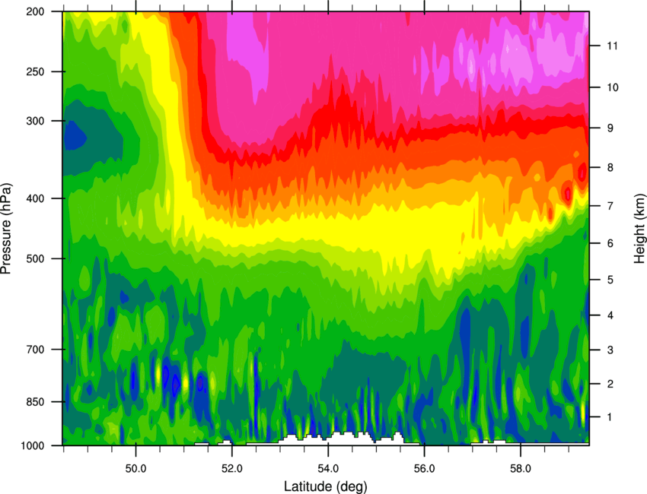Viewport: 647px width, 494px height.
Task: Click the 500 pressure tick label
Action: 35,258
